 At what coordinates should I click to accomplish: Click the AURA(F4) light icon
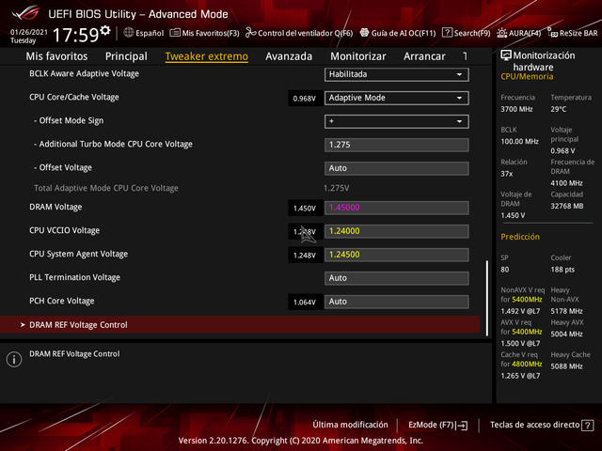(x=501, y=33)
